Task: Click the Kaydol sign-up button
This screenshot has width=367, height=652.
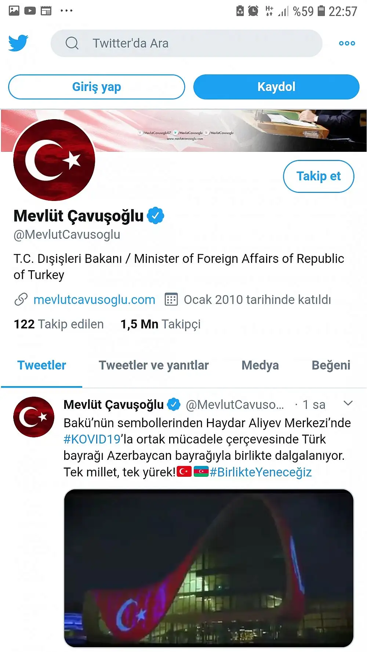Action: tap(276, 87)
